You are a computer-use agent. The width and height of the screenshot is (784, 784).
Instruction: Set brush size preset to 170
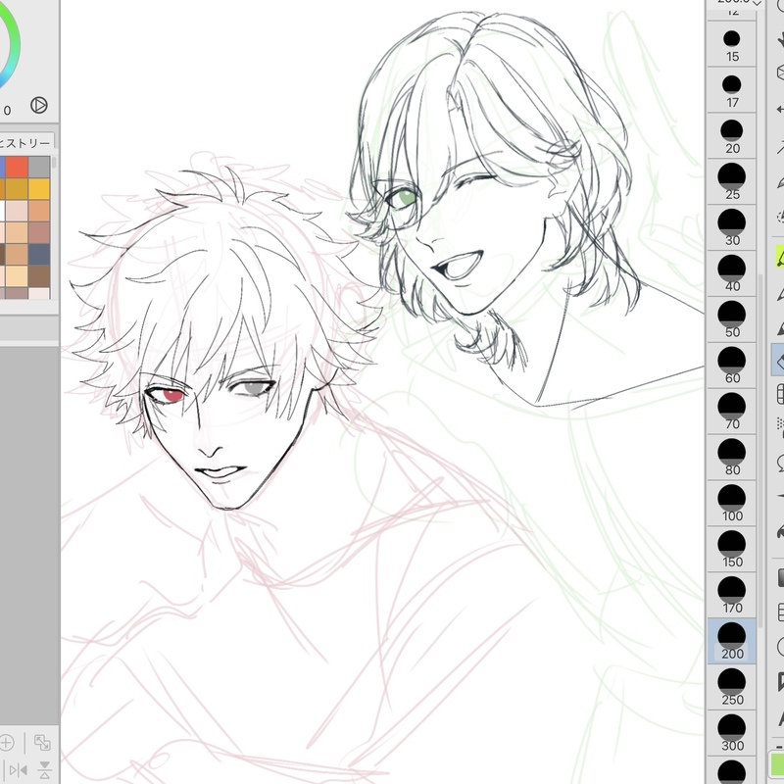tap(731, 596)
